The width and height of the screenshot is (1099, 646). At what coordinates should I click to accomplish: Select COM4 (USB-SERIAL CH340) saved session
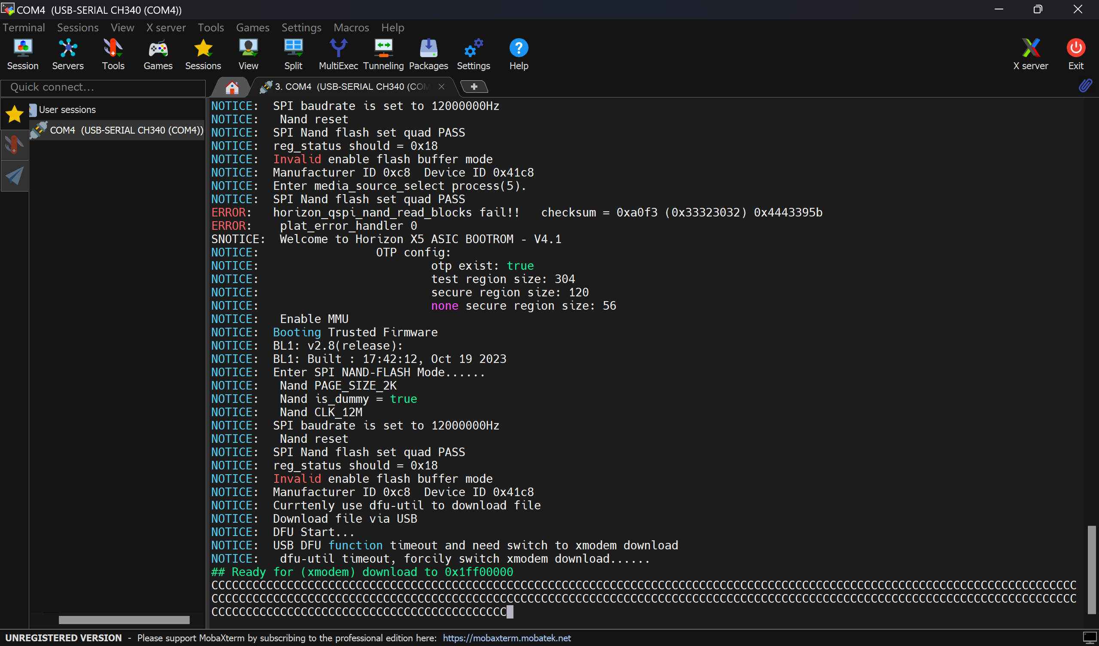click(x=117, y=130)
